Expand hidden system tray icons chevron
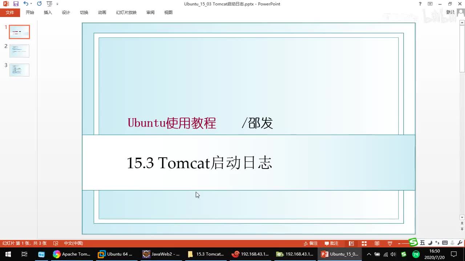Screen dimensions: 465x261 pyautogui.click(x=369, y=254)
